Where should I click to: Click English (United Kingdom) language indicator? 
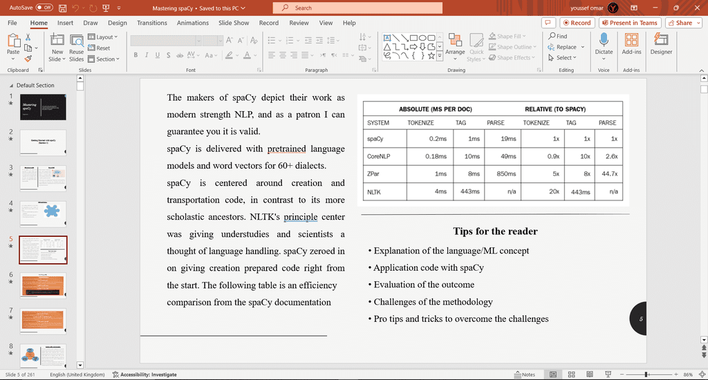click(77, 374)
